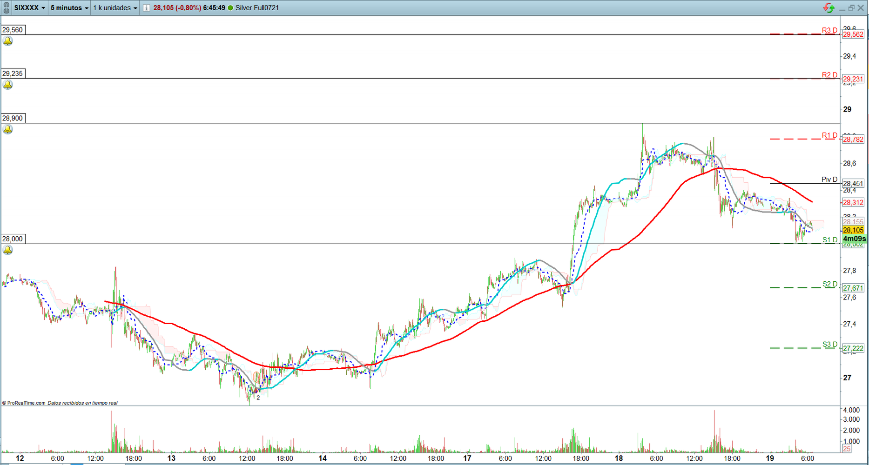Click the 27,671 green price tag

(x=853, y=288)
